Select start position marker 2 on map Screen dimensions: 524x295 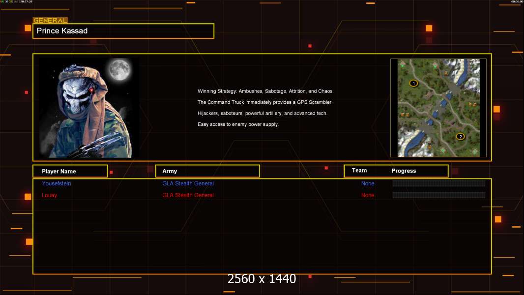click(x=460, y=136)
